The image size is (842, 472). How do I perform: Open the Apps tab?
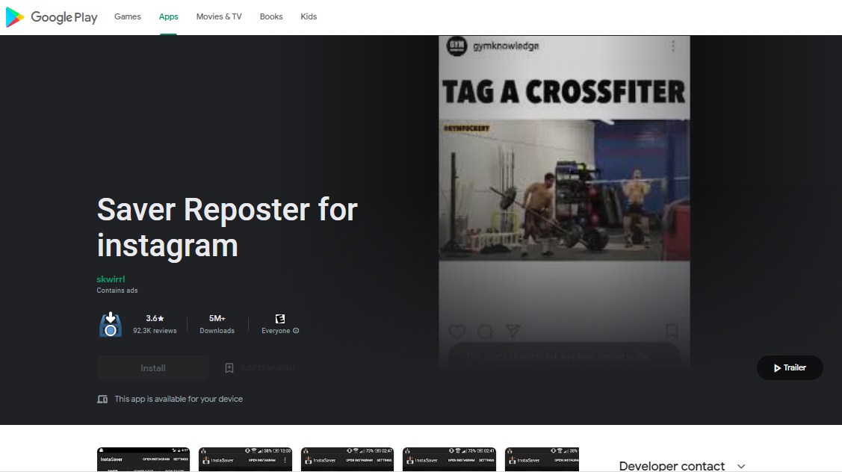coord(168,16)
